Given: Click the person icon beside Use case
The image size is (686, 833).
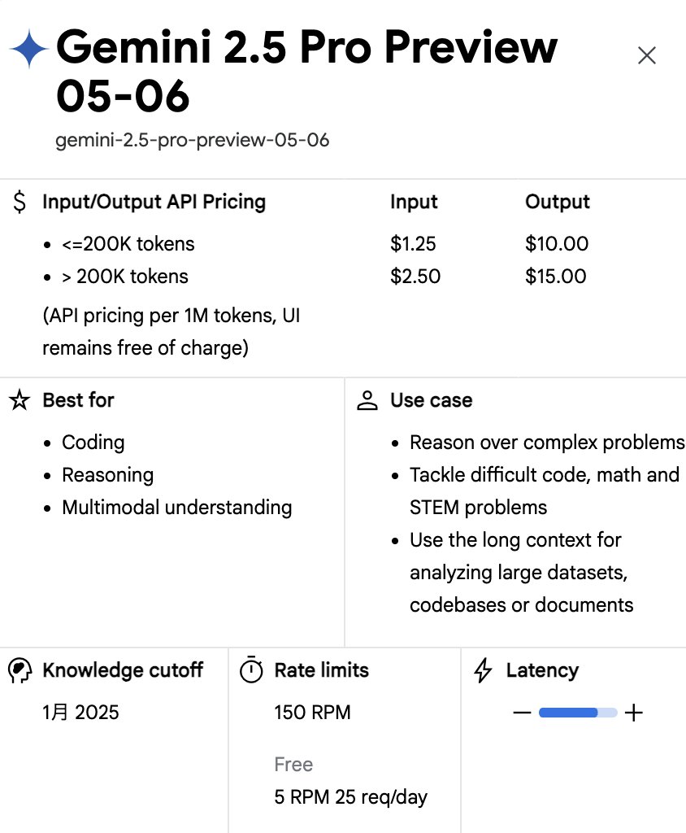Looking at the screenshot, I should 367,400.
